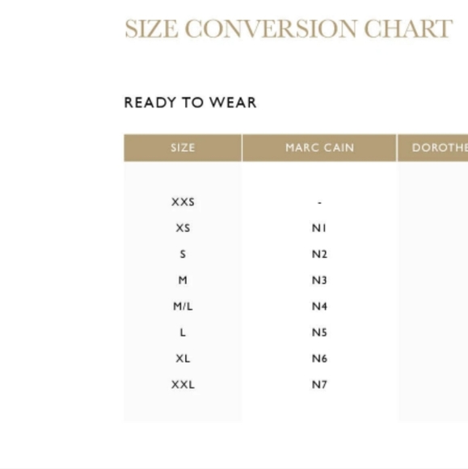Select the M size row label

tap(183, 281)
